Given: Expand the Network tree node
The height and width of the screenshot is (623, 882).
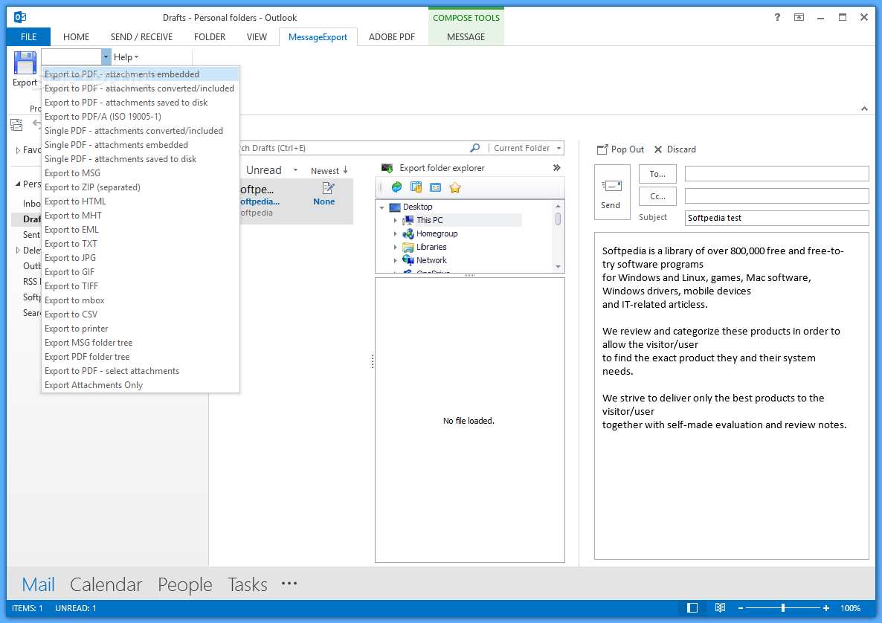Looking at the screenshot, I should (396, 260).
